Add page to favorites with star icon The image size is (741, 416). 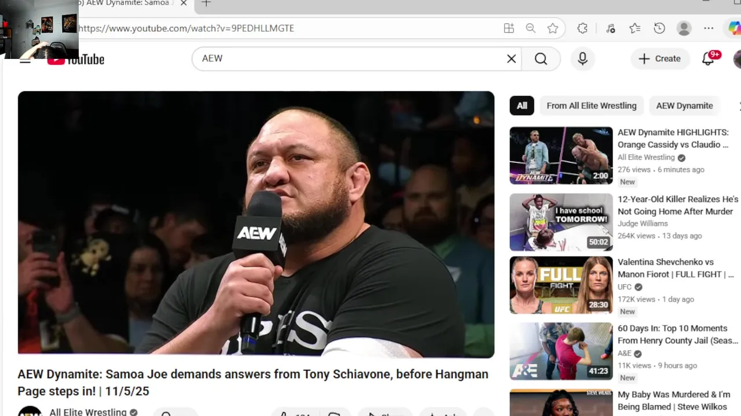pyautogui.click(x=553, y=28)
